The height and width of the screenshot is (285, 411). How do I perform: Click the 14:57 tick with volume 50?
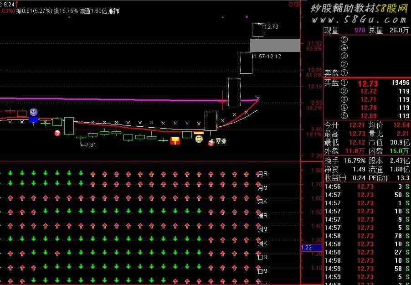(367, 195)
